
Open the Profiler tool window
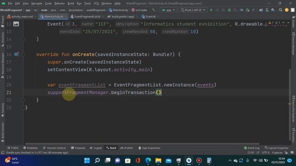(x=127, y=148)
